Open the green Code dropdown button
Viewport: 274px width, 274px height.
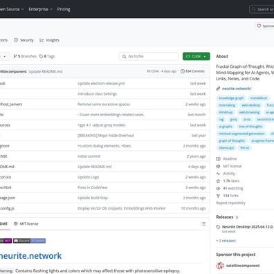click(197, 56)
